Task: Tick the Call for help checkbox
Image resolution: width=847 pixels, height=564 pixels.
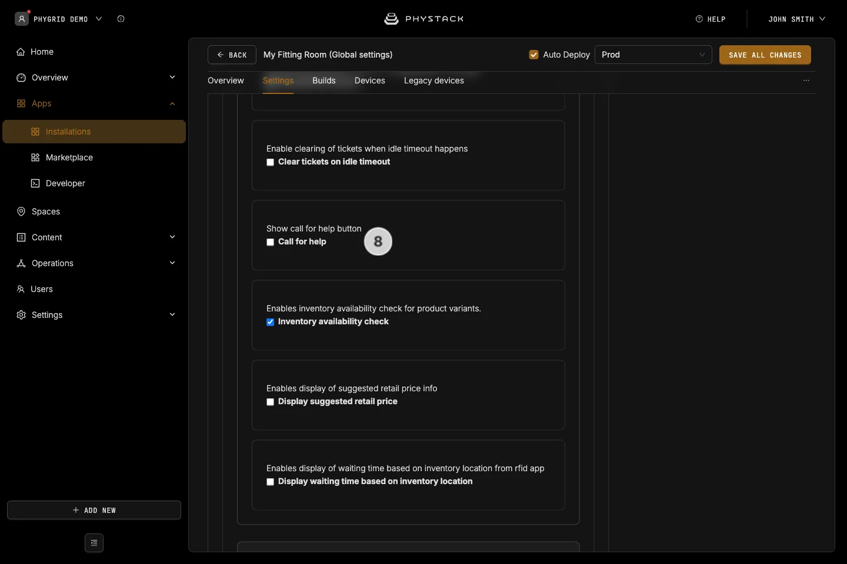Action: coord(270,242)
